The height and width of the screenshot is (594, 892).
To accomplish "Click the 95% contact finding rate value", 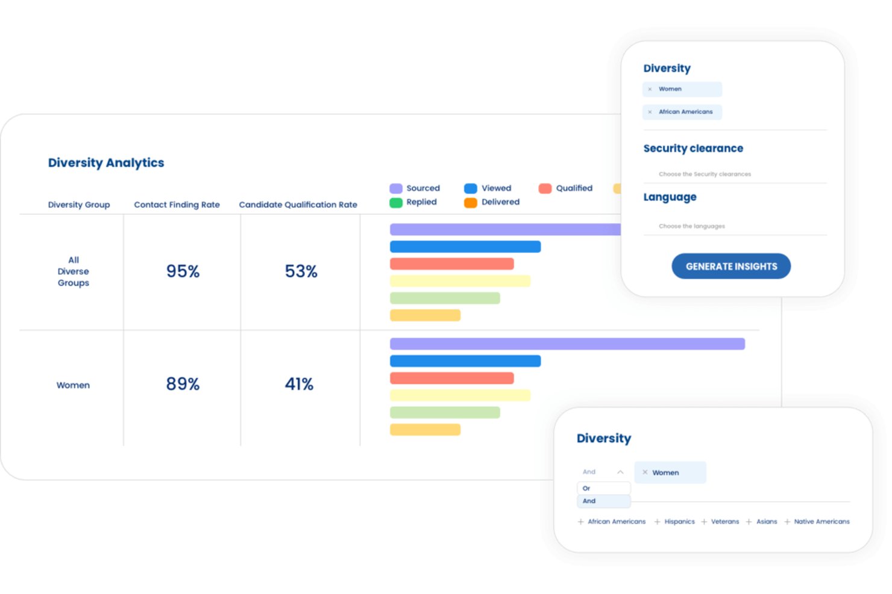I will pos(183,271).
